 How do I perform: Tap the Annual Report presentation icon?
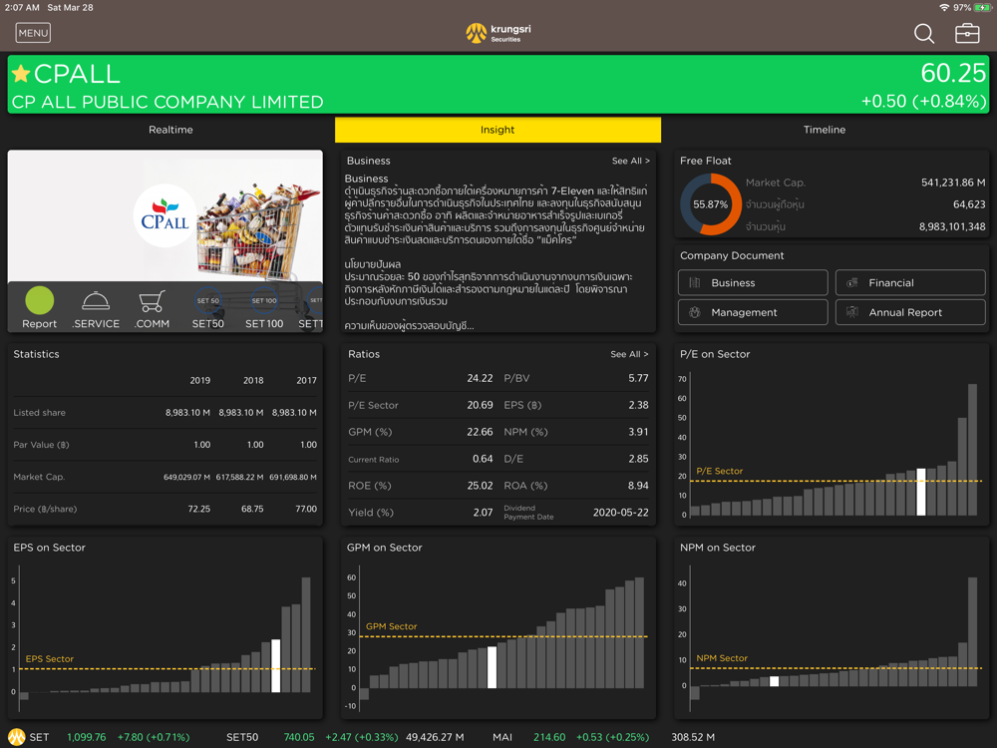tap(852, 312)
